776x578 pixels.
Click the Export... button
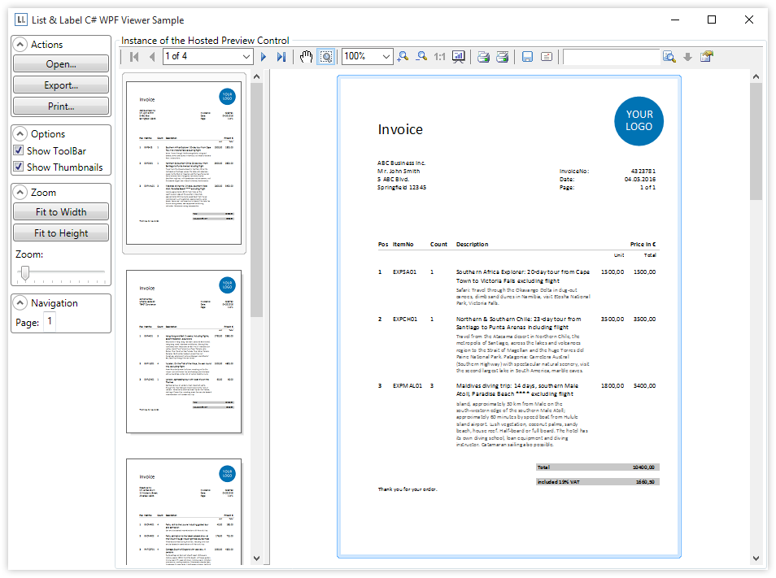coord(61,85)
